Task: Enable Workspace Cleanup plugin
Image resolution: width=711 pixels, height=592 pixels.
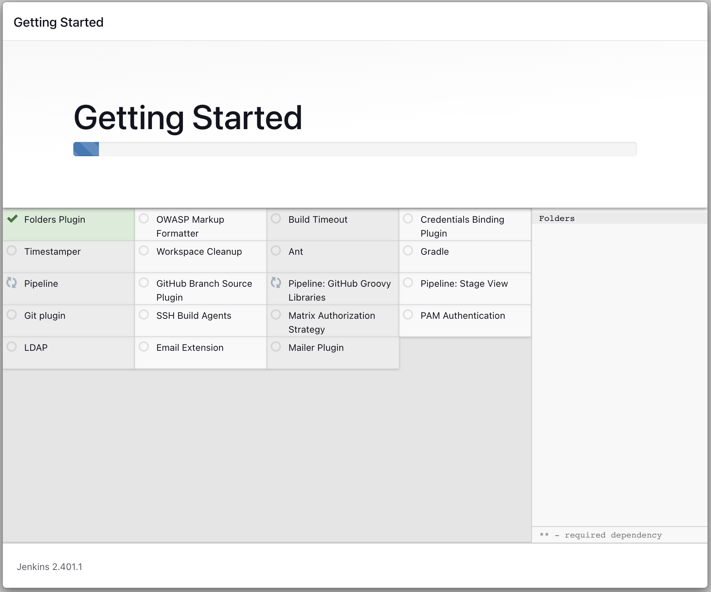Action: (x=144, y=251)
